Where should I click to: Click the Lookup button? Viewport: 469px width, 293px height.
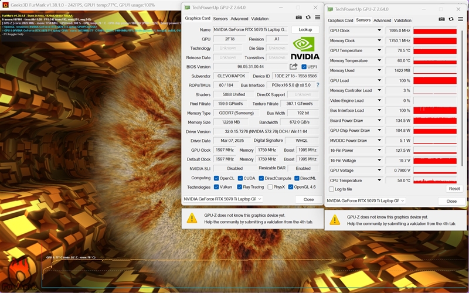pos(305,30)
